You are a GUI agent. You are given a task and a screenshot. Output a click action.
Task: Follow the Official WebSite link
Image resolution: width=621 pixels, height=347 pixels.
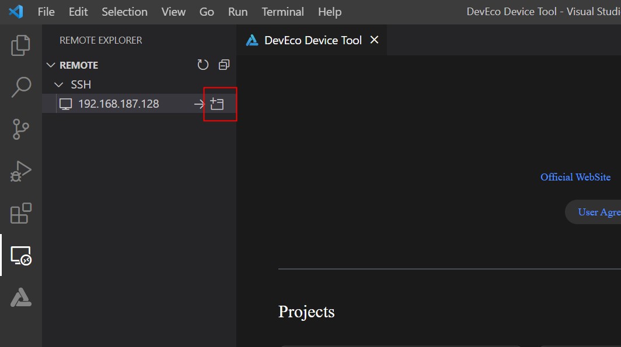click(575, 177)
